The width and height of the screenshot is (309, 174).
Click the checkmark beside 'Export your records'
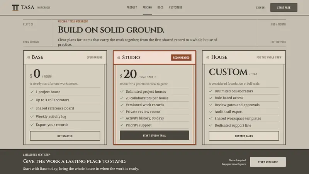click(x=32, y=125)
